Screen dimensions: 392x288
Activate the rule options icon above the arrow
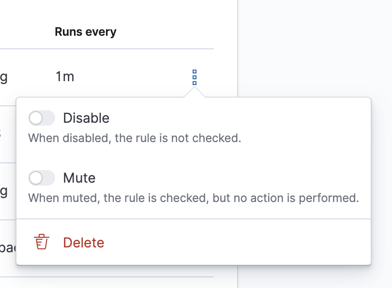[194, 77]
